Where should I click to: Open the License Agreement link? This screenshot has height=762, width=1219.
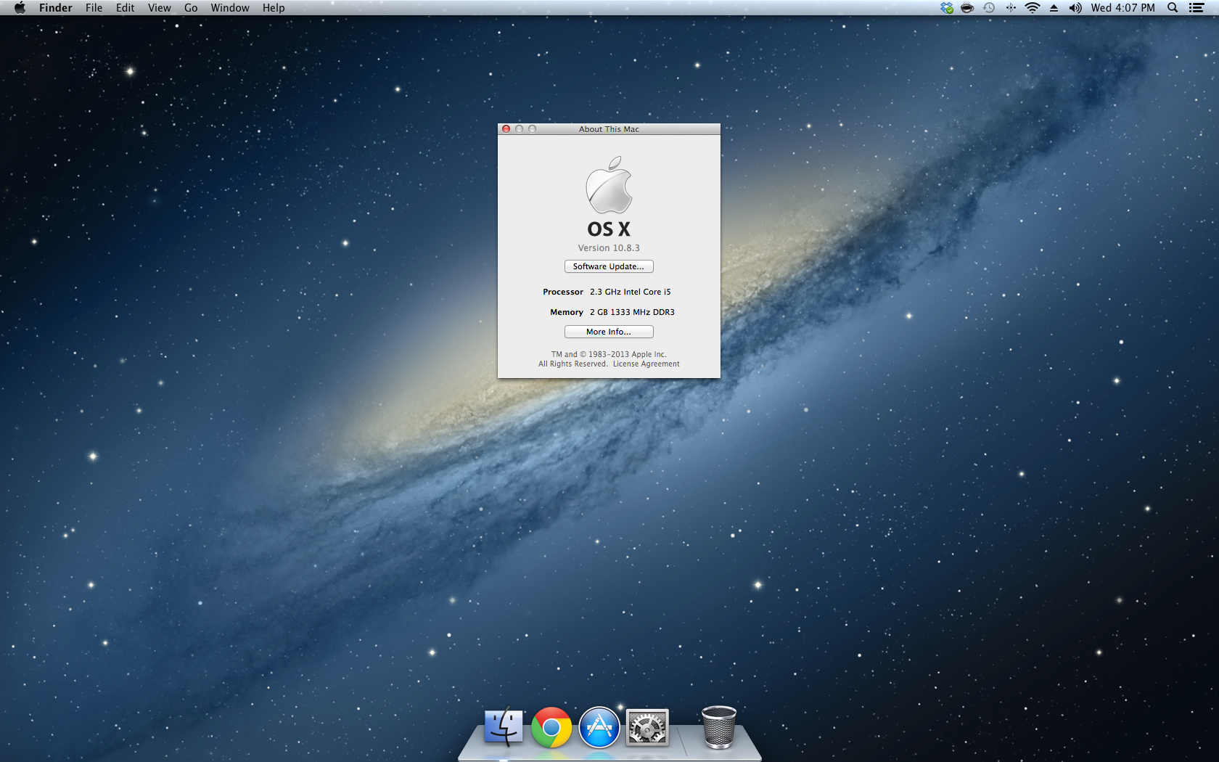[646, 364]
